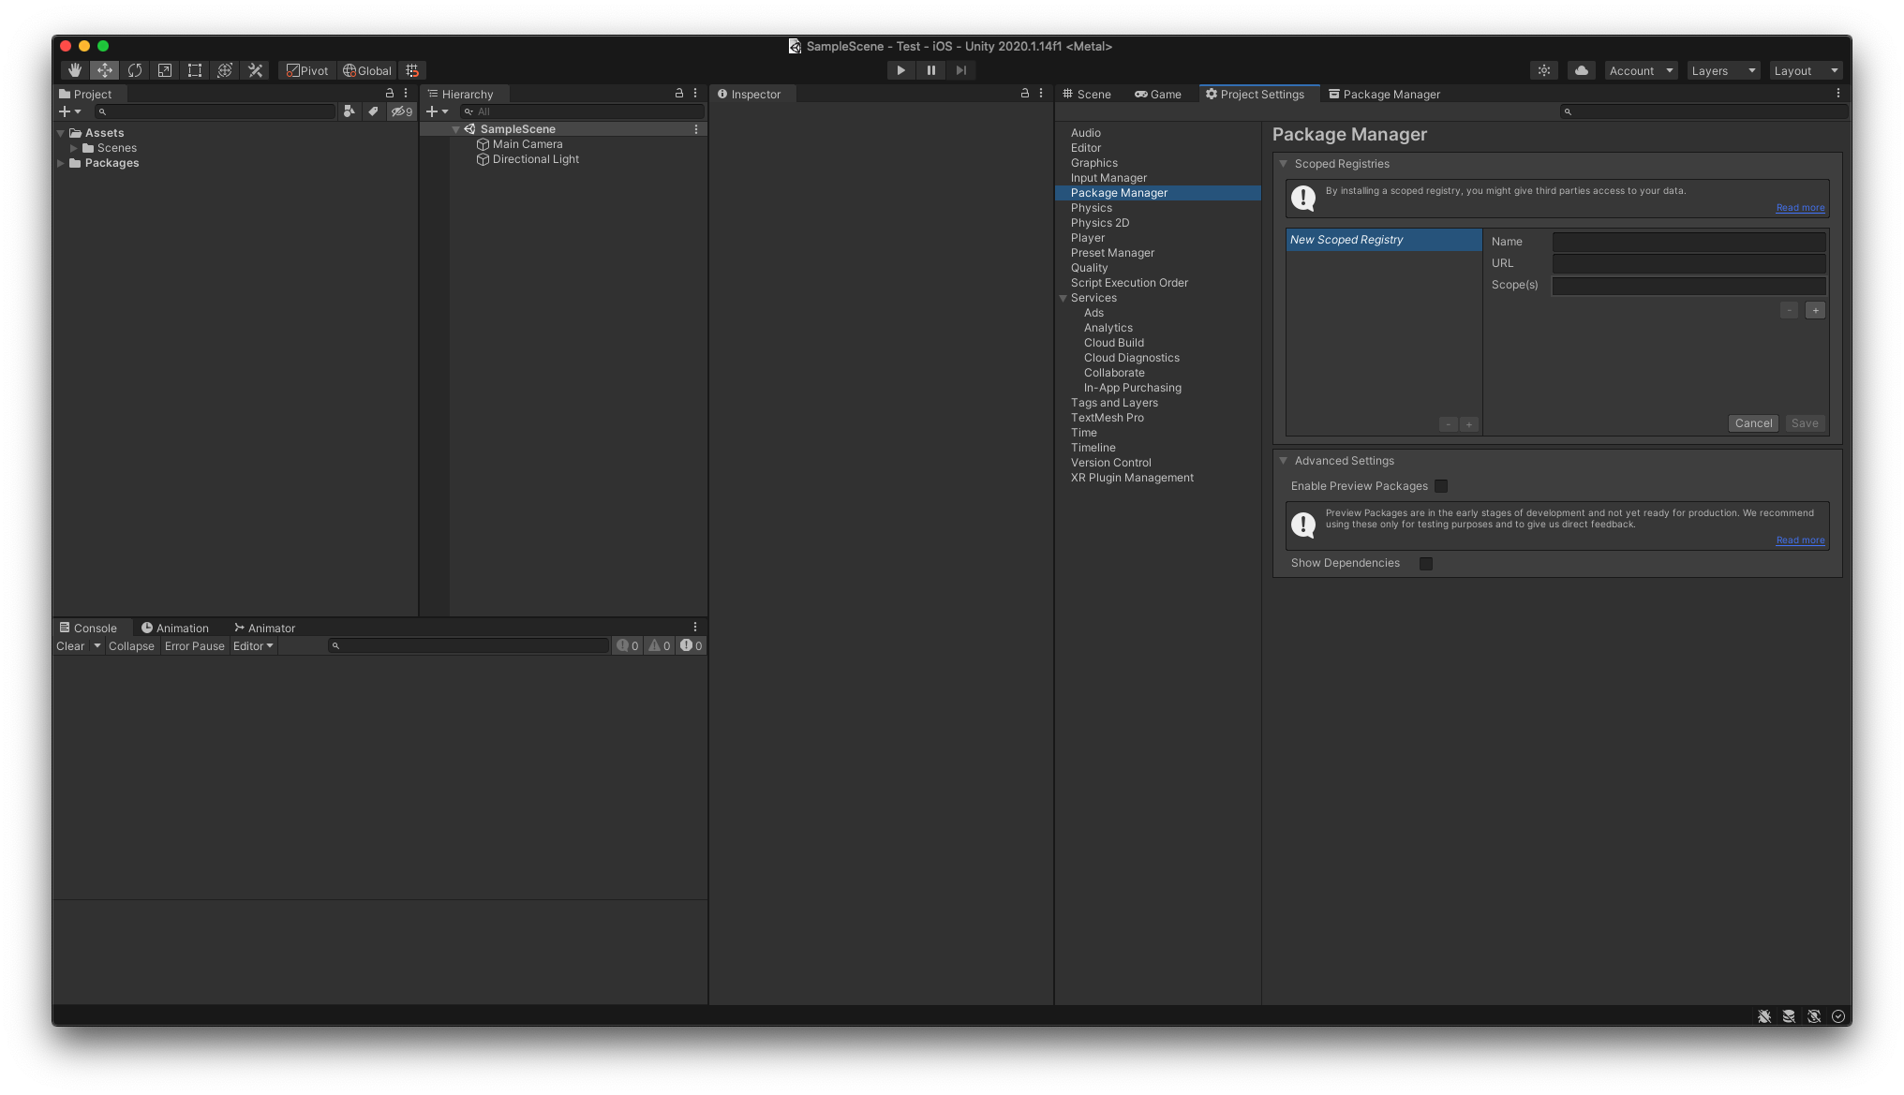Expand the Packages folder in Project
1904x1095 pixels.
(x=62, y=163)
